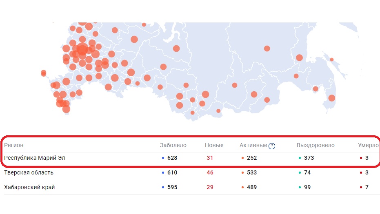Screen dimensions: 380x214
Task: Click the green dot beside 373 recovered
Action: coord(300,158)
